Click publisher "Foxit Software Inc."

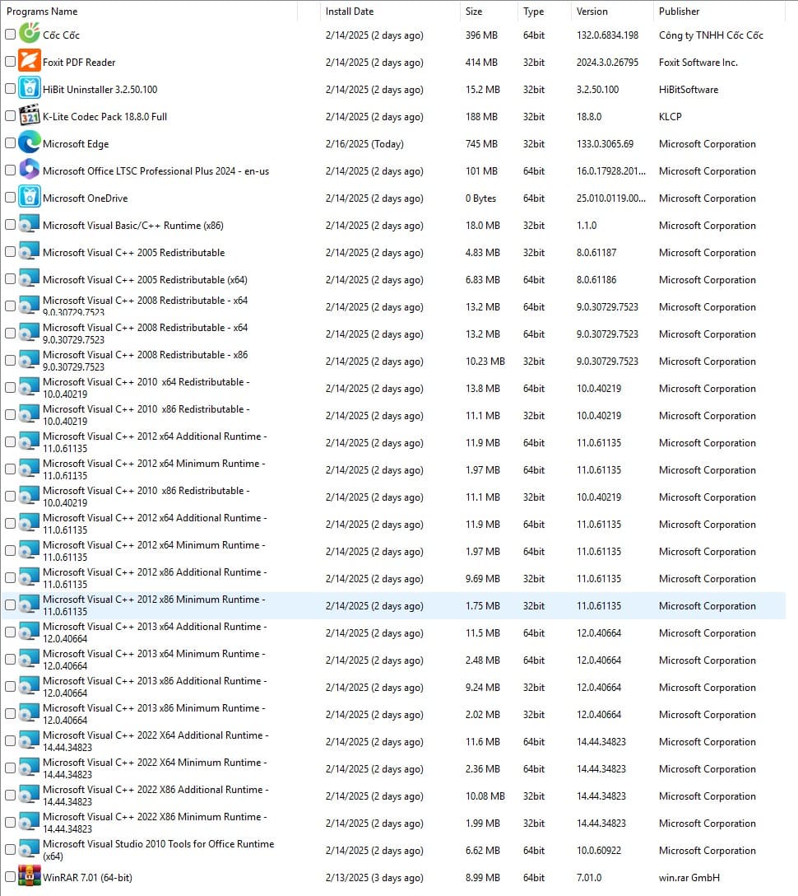pos(698,63)
